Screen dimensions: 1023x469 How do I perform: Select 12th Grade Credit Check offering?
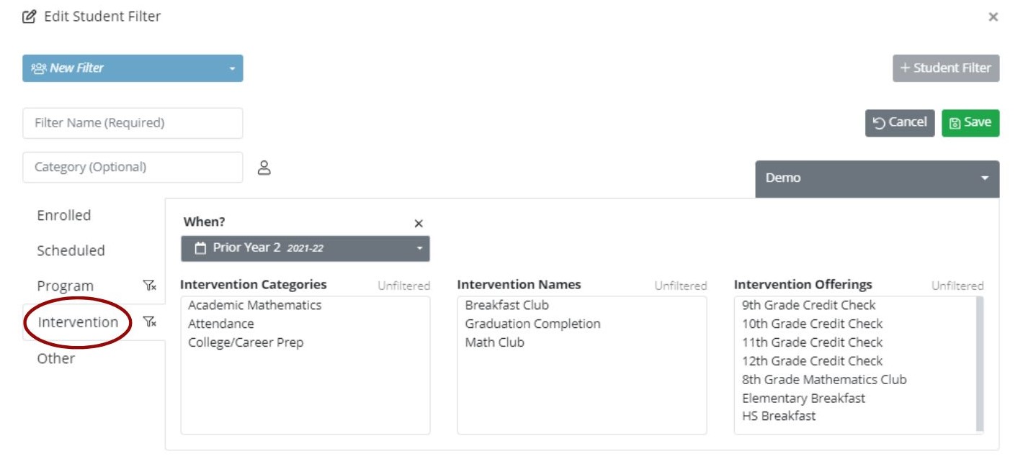812,361
